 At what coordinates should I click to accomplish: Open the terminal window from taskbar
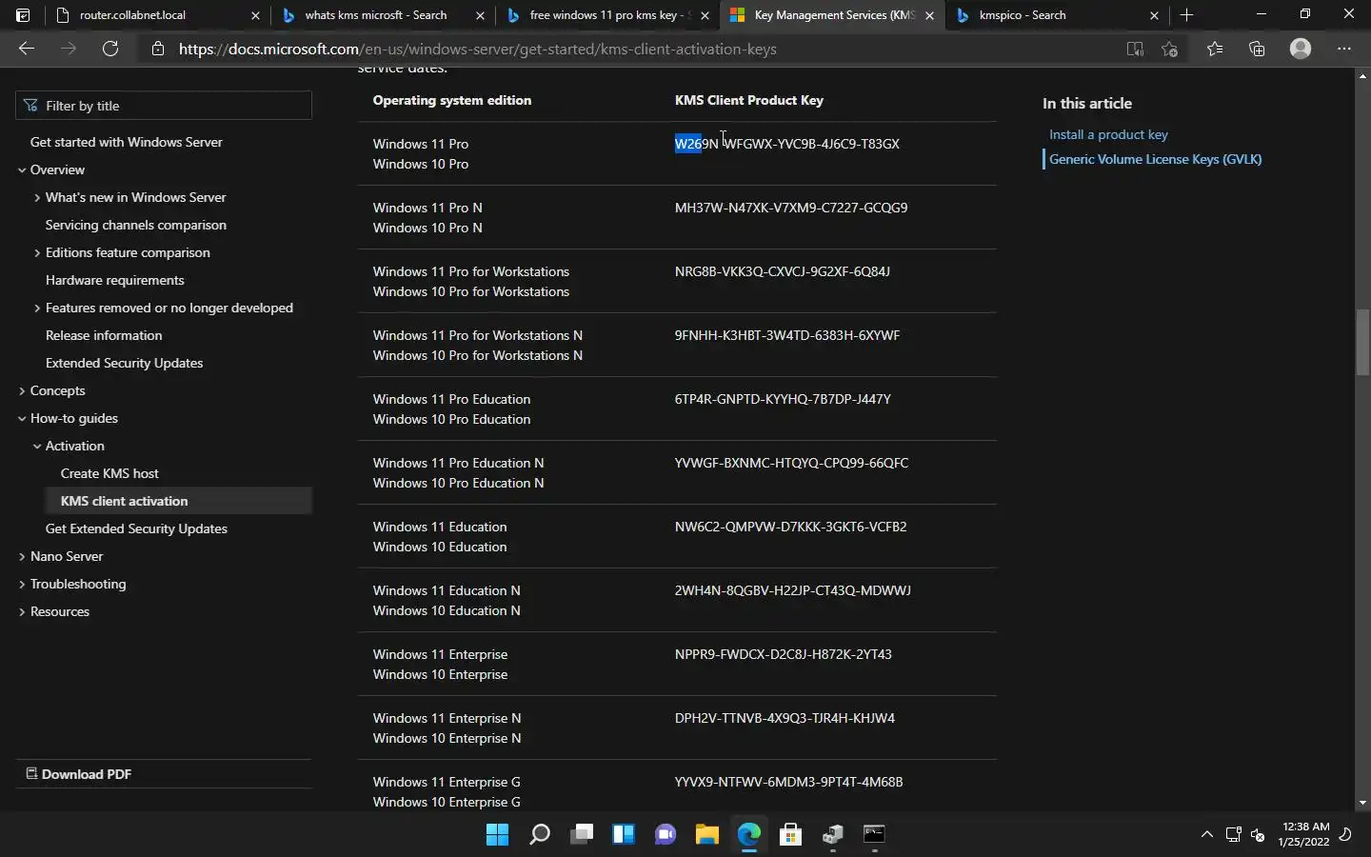pos(874,835)
